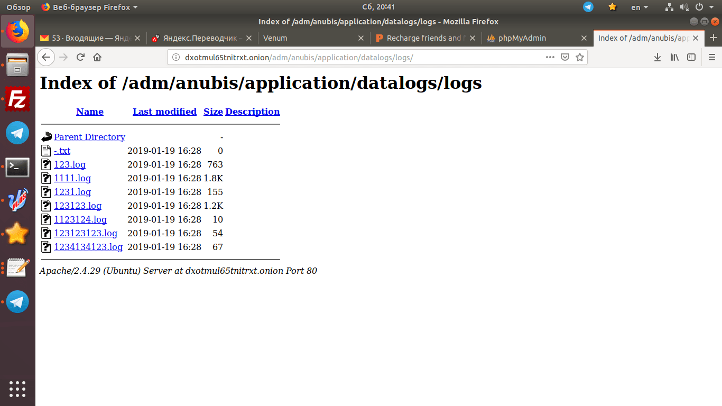Image resolution: width=722 pixels, height=406 pixels.
Task: Open the -.txt file
Action: 62,151
